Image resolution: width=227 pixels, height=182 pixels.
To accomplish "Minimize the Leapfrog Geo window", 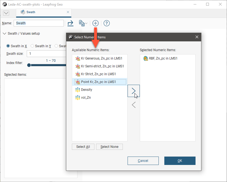I will (x=195, y=4).
